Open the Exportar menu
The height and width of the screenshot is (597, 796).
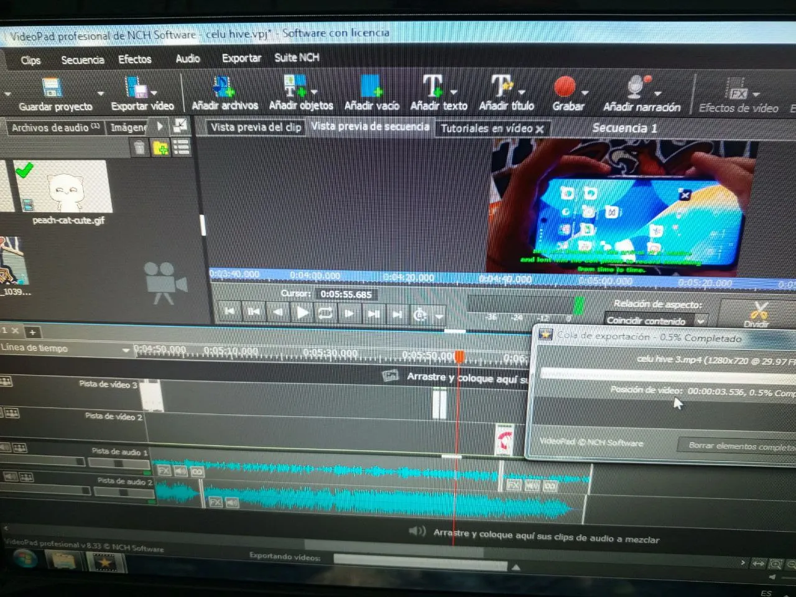(x=241, y=58)
